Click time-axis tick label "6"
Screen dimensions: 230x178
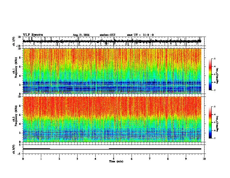tap(132, 159)
